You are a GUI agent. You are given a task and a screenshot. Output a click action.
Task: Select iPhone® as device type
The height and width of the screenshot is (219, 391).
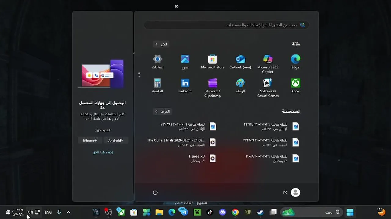(x=90, y=141)
